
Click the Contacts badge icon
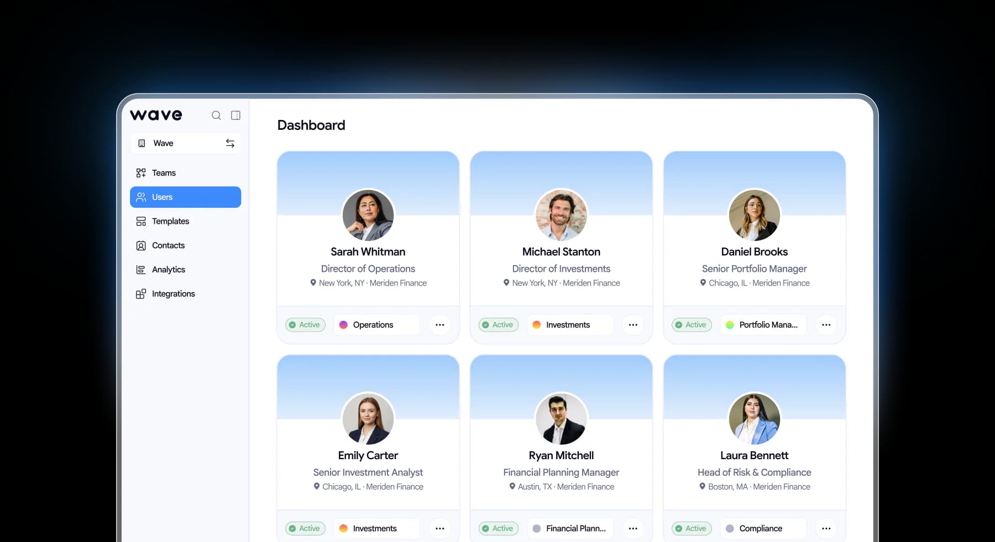[141, 246]
